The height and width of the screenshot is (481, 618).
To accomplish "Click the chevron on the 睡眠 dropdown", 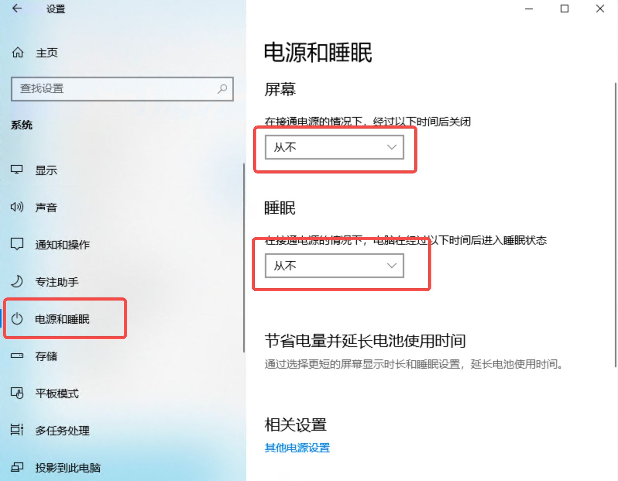I will click(x=392, y=266).
